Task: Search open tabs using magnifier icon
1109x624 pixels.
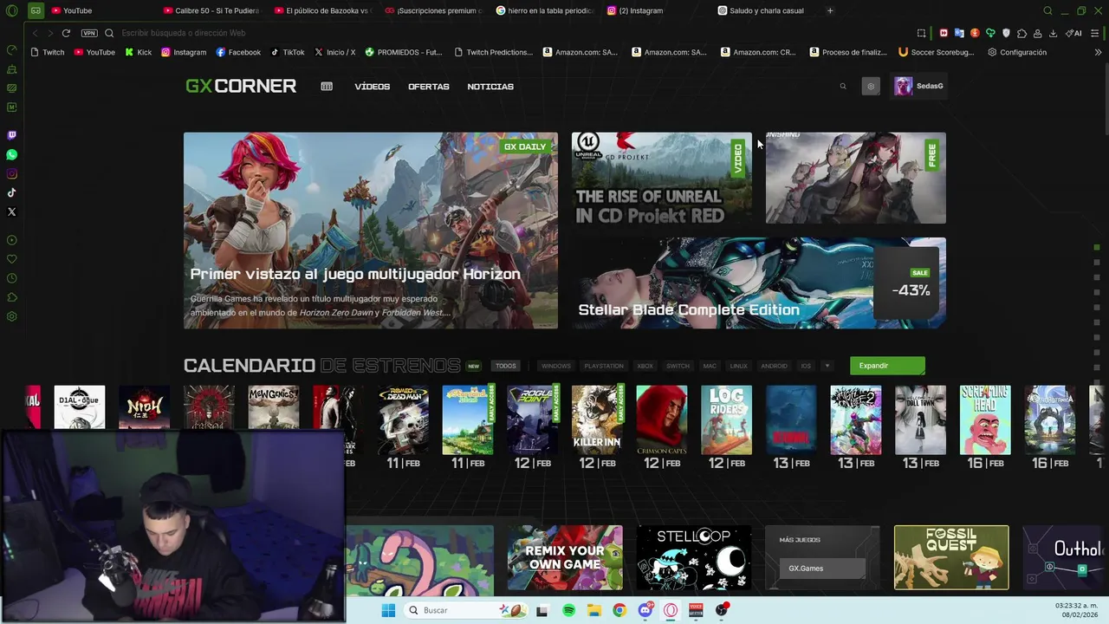Action: pos(1047,10)
